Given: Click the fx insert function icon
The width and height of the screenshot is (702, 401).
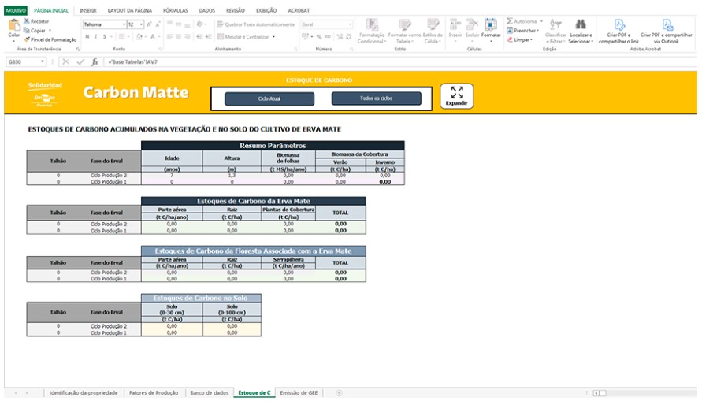Looking at the screenshot, I should [x=95, y=61].
